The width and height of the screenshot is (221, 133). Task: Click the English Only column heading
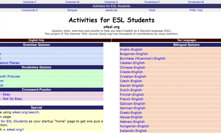[x=36, y=40]
